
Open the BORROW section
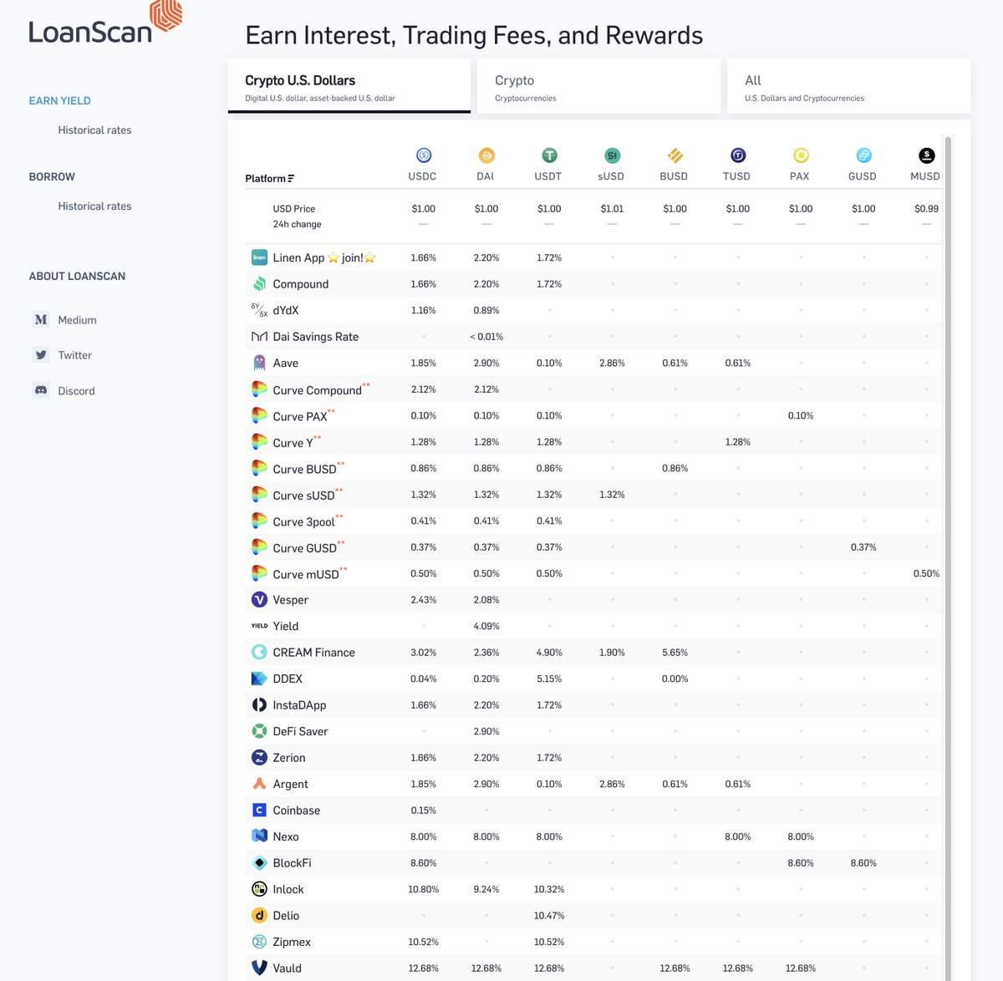[52, 176]
